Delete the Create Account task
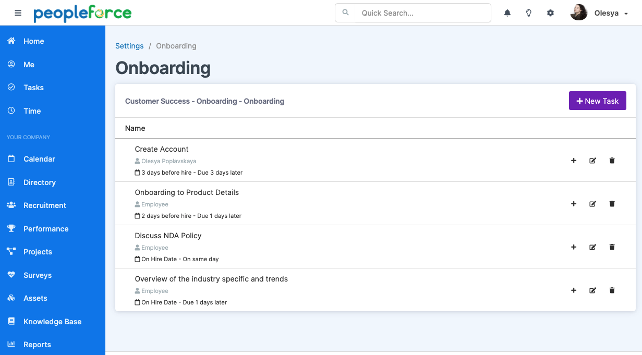Screen dimensions: 642x355 tap(612, 161)
